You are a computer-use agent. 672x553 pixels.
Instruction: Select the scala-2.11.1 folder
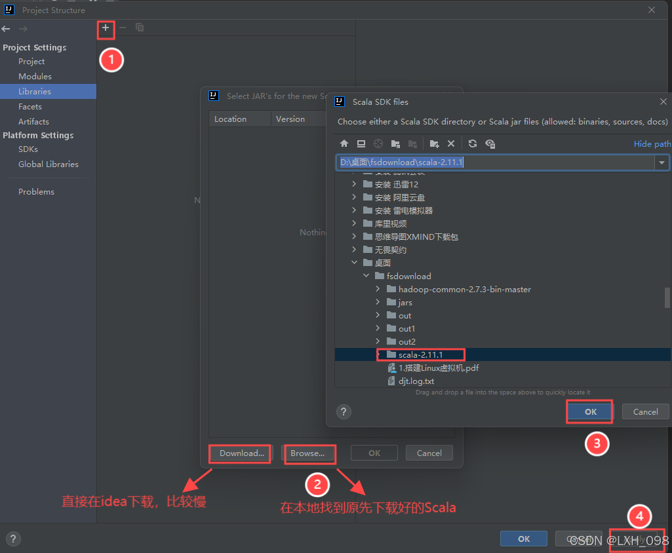pos(503,354)
